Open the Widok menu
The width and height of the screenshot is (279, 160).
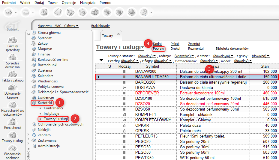[25, 3]
